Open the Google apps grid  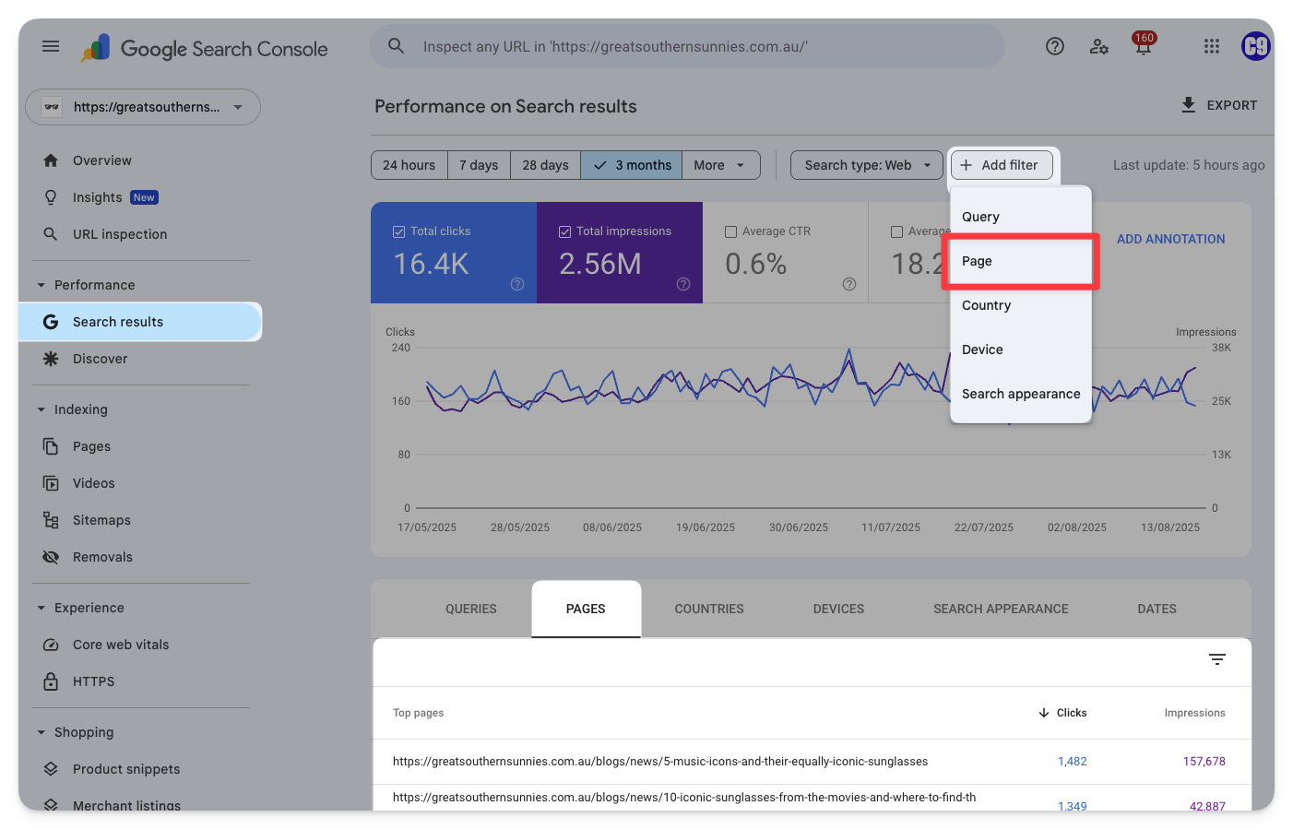(x=1212, y=46)
